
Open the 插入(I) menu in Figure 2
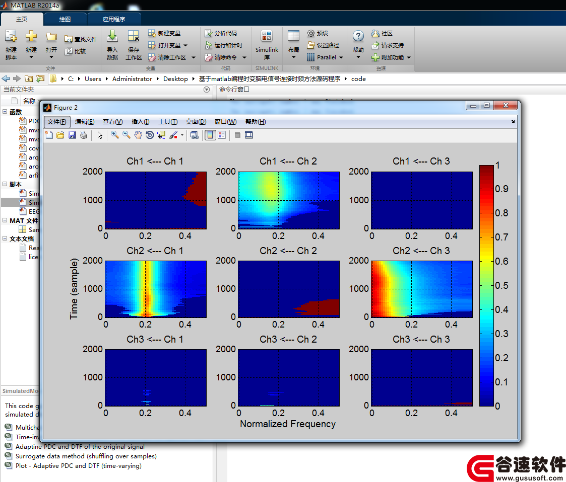tap(141, 122)
